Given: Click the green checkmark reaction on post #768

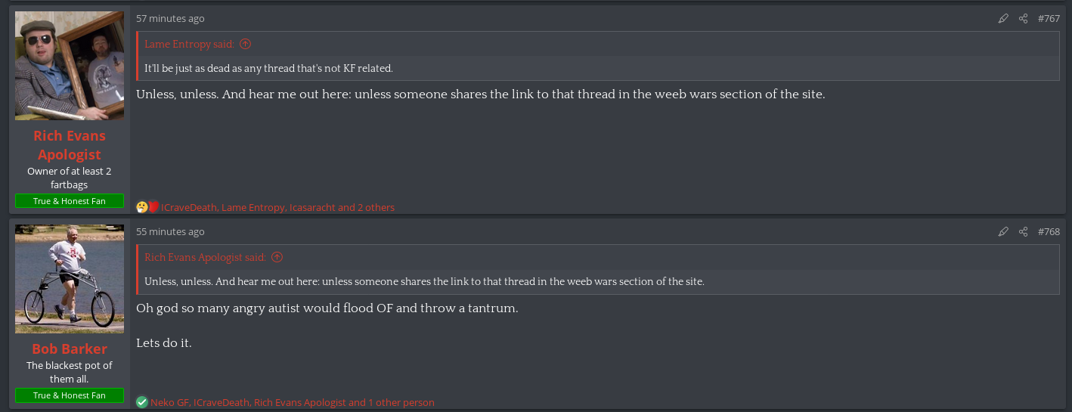Looking at the screenshot, I should point(141,402).
